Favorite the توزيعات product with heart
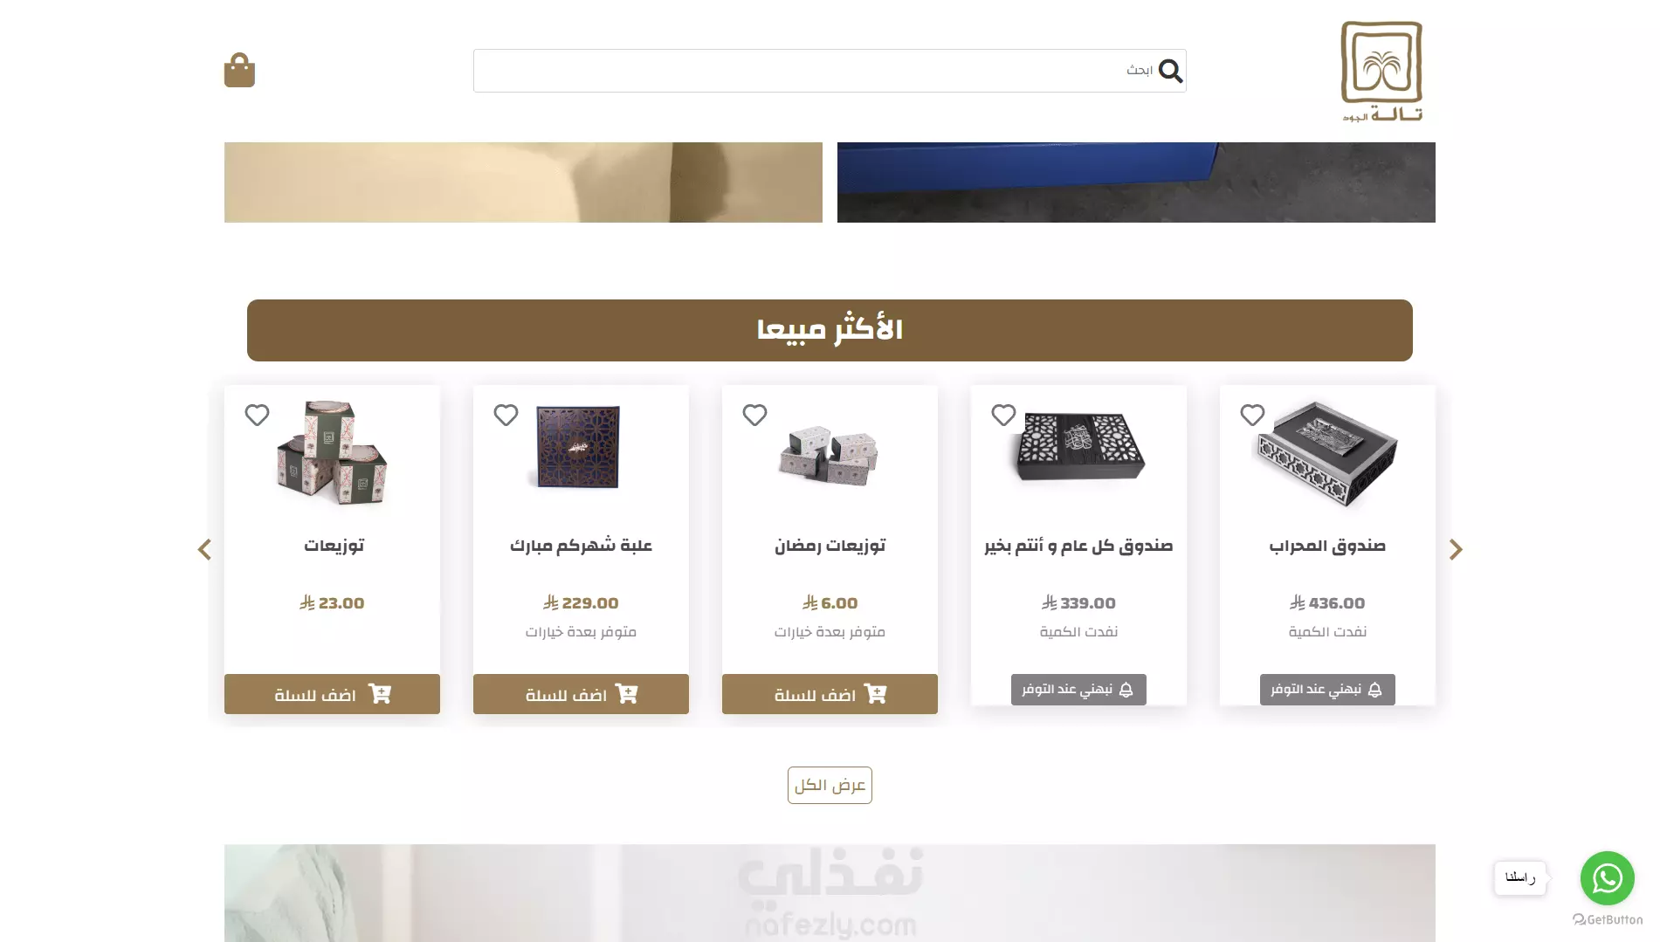1660x942 pixels. tap(257, 415)
